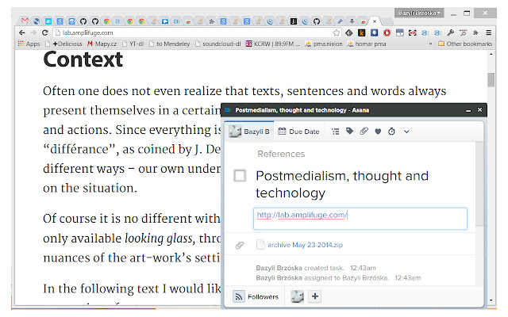
Task: Click the heart icon to like task
Action: [378, 132]
